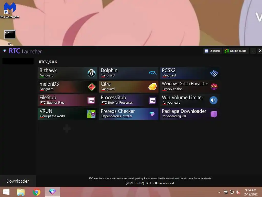
Task: Click the Action Center flag tray icon
Action: (x=226, y=192)
